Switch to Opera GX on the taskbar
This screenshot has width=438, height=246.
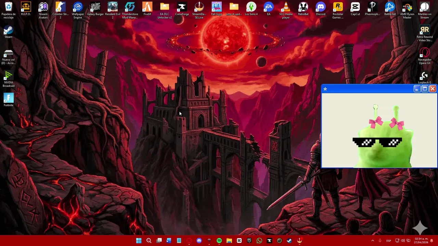point(189,241)
